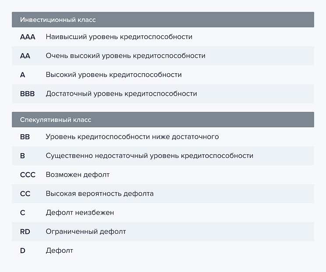Click 'Существенно недостаточный уровень кредитоспособности' text

pos(149,156)
